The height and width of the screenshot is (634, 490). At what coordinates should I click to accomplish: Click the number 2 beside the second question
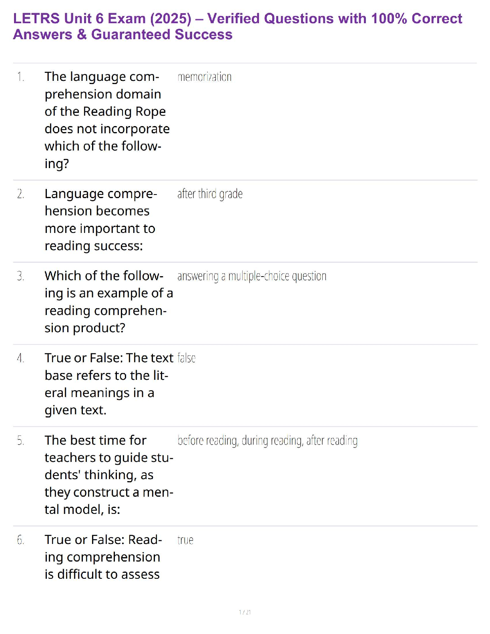(x=21, y=194)
